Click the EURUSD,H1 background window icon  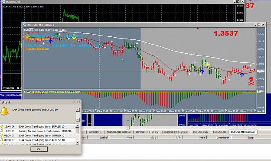click(3, 2)
